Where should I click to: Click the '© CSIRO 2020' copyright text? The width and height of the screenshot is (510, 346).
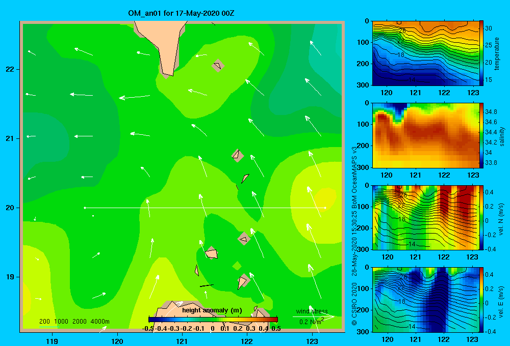click(354, 303)
